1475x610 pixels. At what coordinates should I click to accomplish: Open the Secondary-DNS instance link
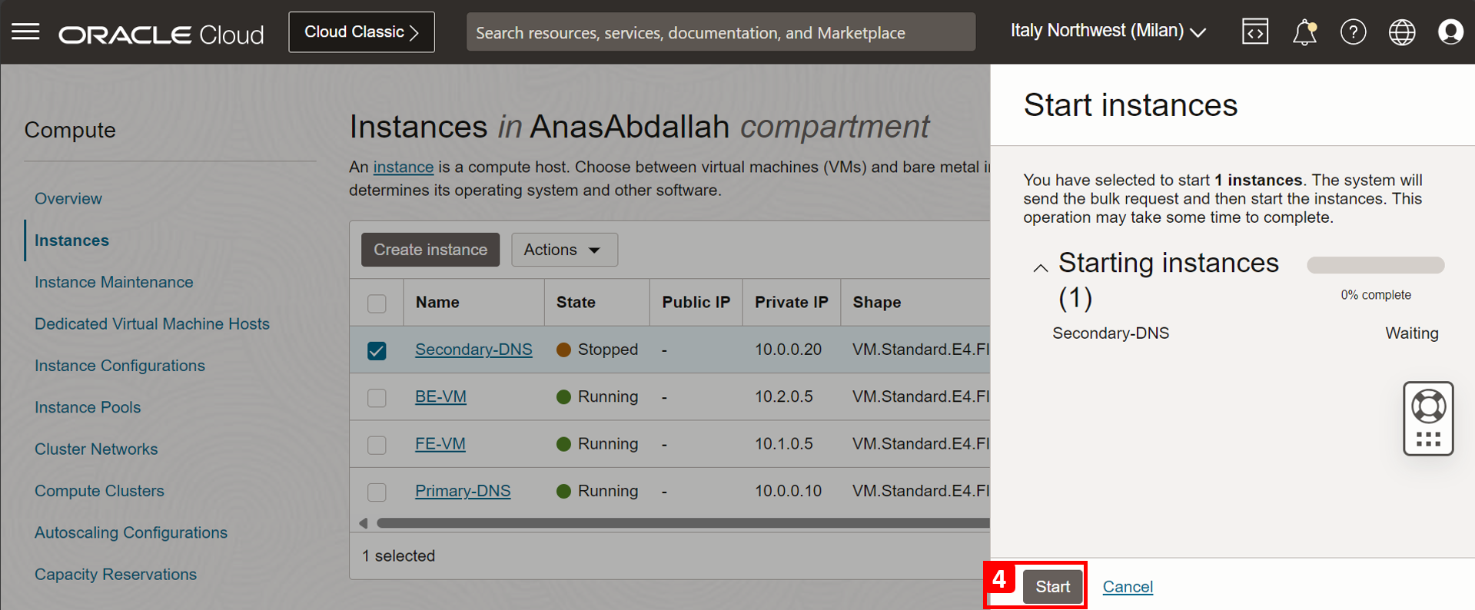pos(473,350)
